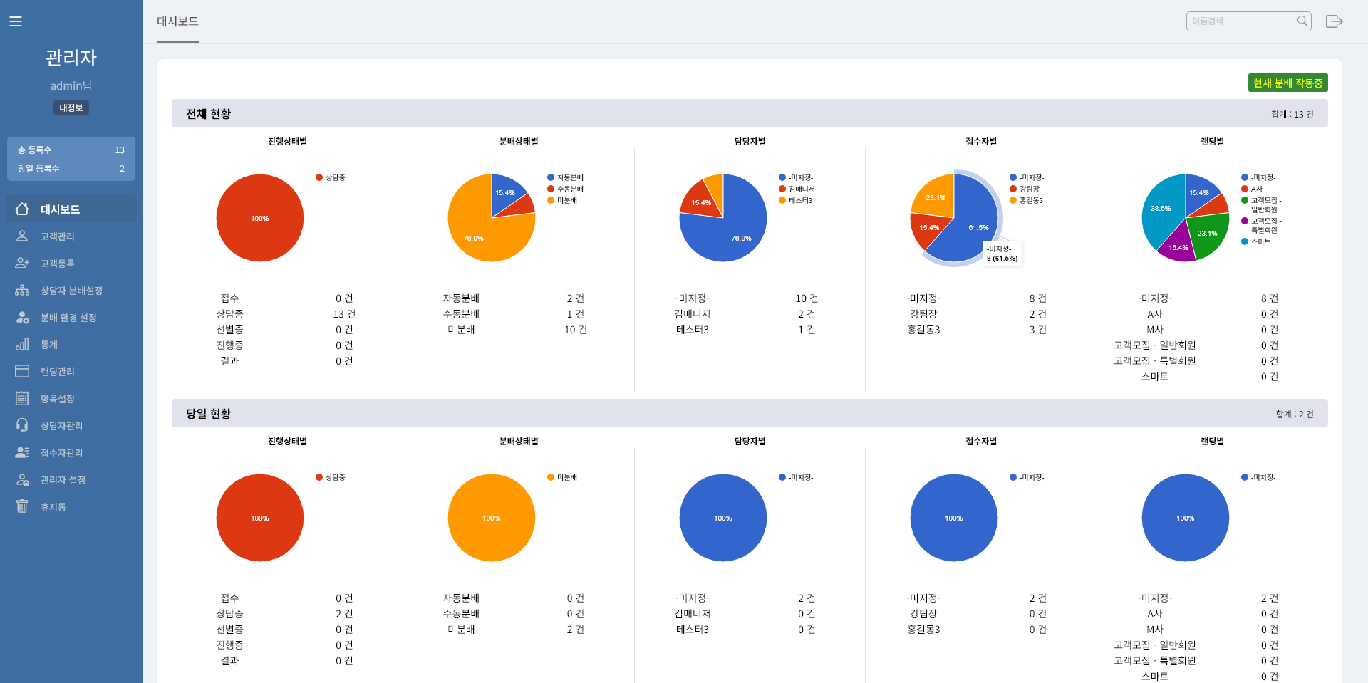
Task: Click the 이름검색 search field
Action: (1240, 21)
